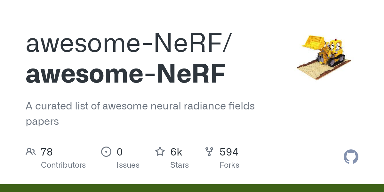Viewport: 384px width, 192px height.
Task: Open the bold awesome-NeRF repository name
Action: coord(125,74)
